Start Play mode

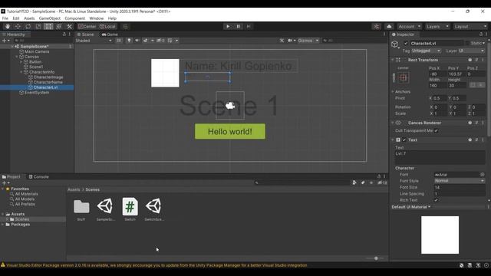click(228, 27)
